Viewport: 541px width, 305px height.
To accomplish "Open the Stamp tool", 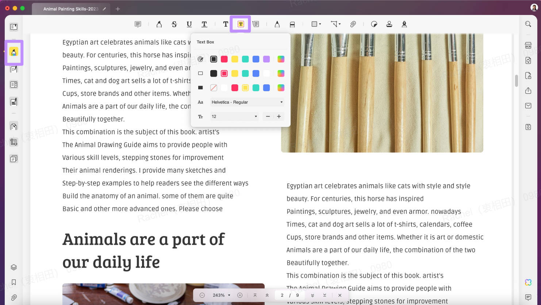I will click(389, 24).
